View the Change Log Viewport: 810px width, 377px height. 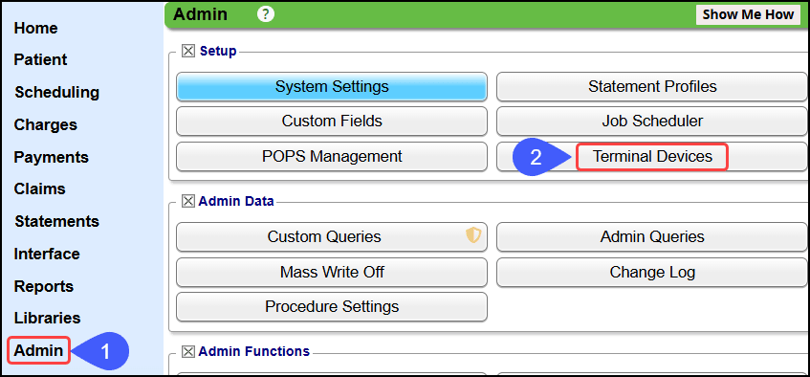652,272
